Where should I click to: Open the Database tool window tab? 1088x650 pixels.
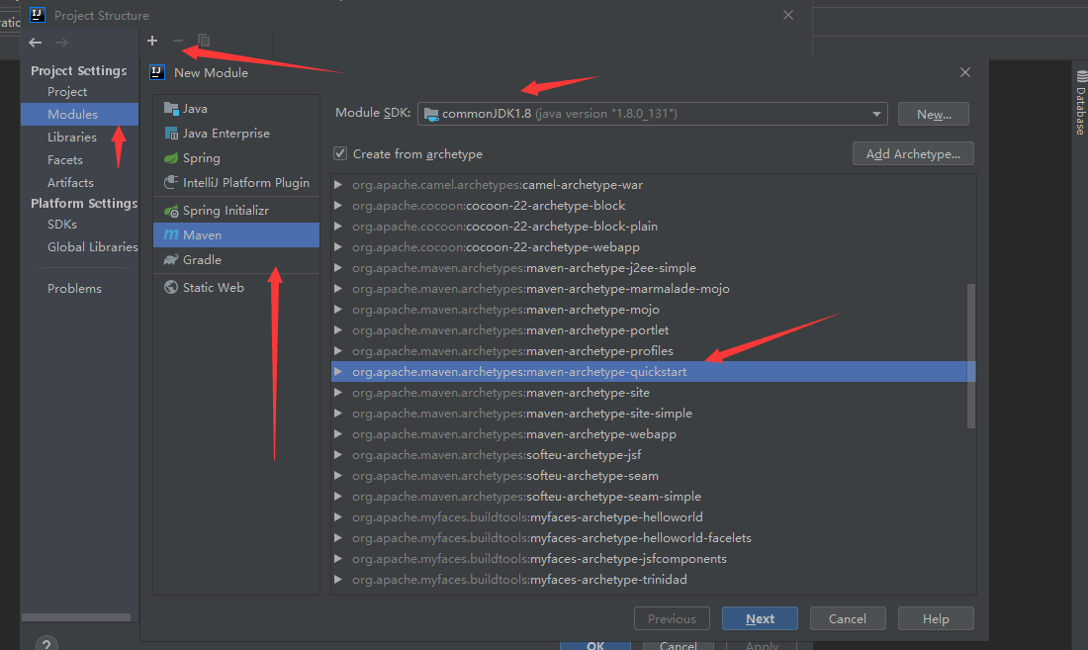(x=1081, y=103)
